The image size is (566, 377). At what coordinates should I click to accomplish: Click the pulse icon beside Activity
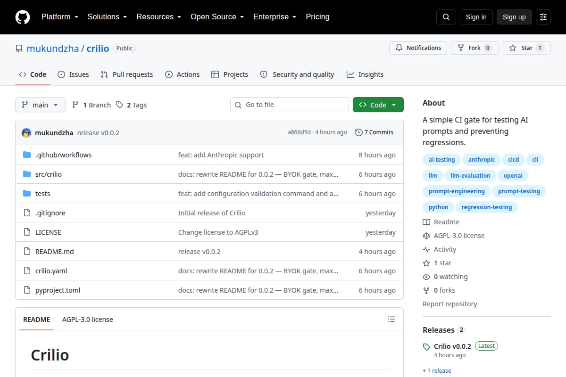coord(426,249)
